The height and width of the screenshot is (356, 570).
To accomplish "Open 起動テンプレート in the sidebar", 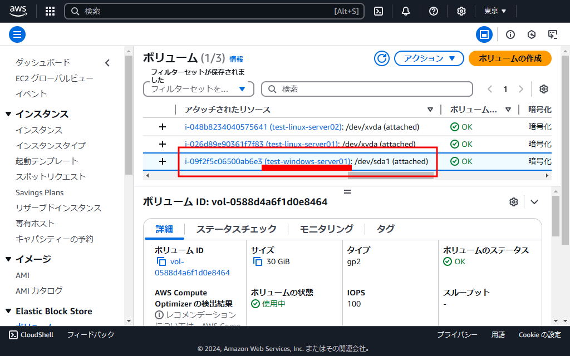I will [47, 161].
